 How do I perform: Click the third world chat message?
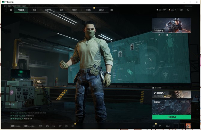21,119
